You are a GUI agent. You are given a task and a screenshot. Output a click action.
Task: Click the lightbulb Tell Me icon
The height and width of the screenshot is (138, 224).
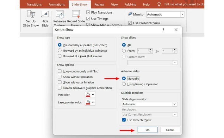coord(159,4)
